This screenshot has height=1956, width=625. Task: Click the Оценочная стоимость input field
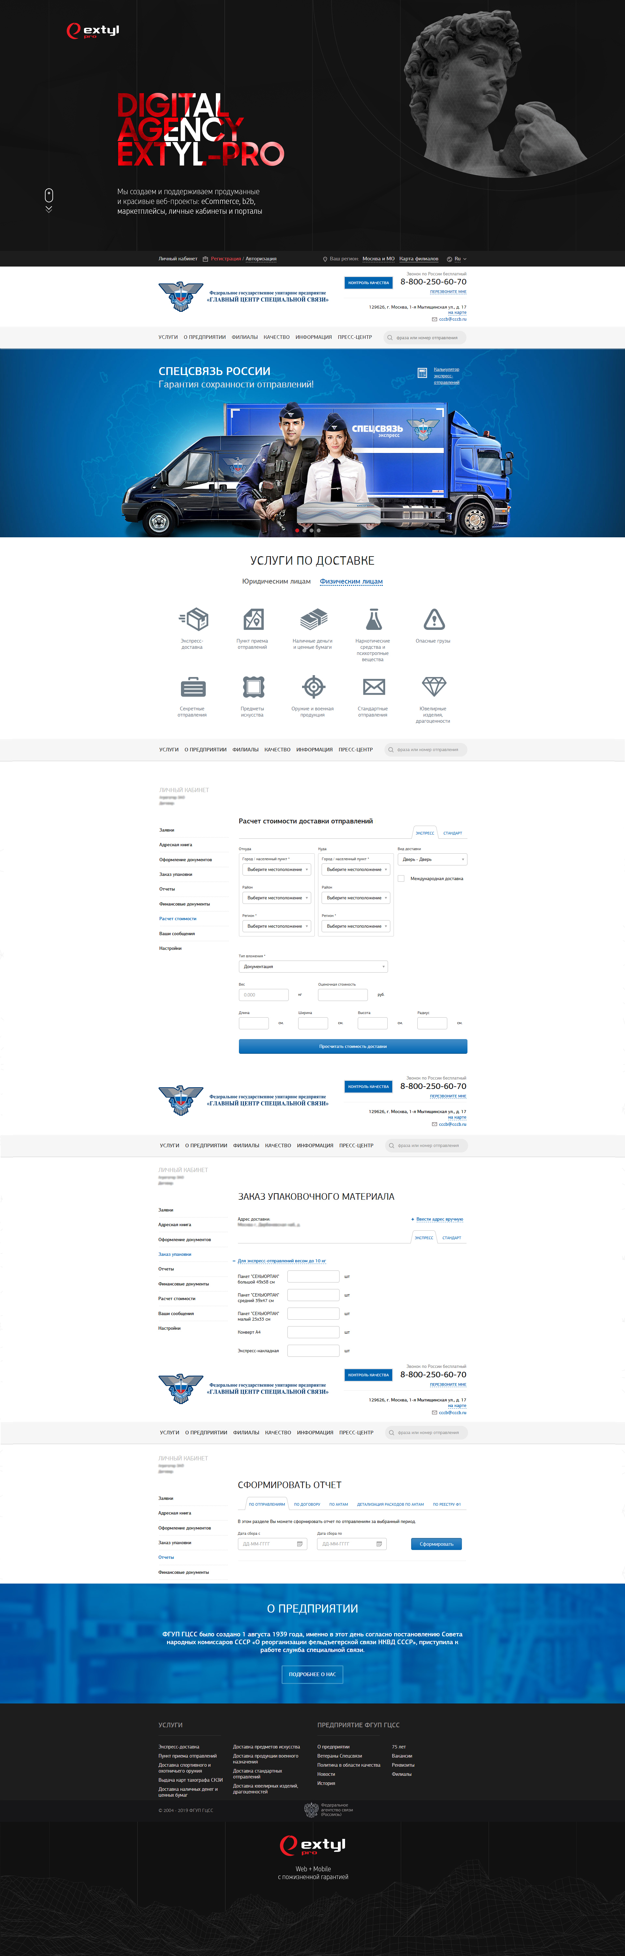pos(343,995)
